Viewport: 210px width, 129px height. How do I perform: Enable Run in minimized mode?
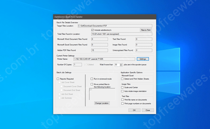[92, 79]
